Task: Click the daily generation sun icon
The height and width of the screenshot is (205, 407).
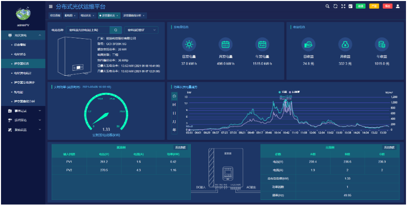Action: 188,44
